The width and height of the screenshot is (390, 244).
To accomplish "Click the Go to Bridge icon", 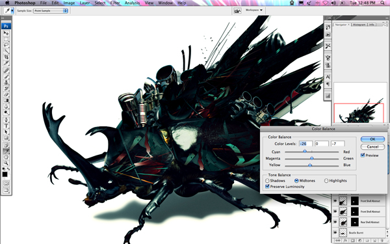I will (237, 10).
